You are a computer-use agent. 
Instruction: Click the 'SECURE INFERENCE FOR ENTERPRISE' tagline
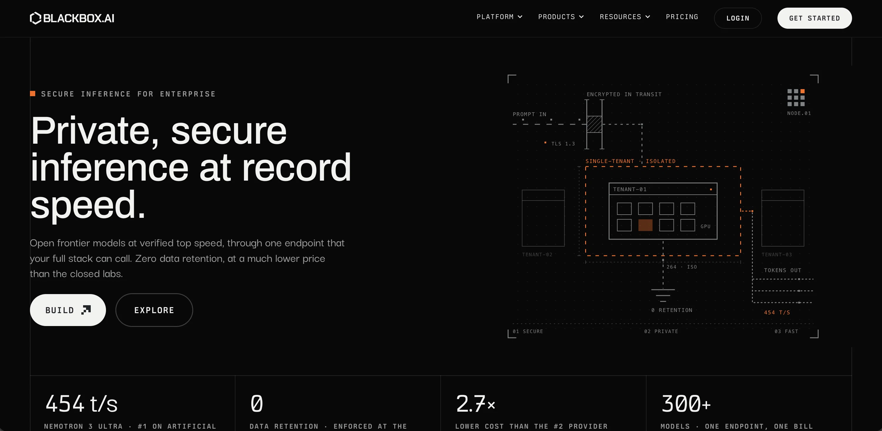[128, 94]
